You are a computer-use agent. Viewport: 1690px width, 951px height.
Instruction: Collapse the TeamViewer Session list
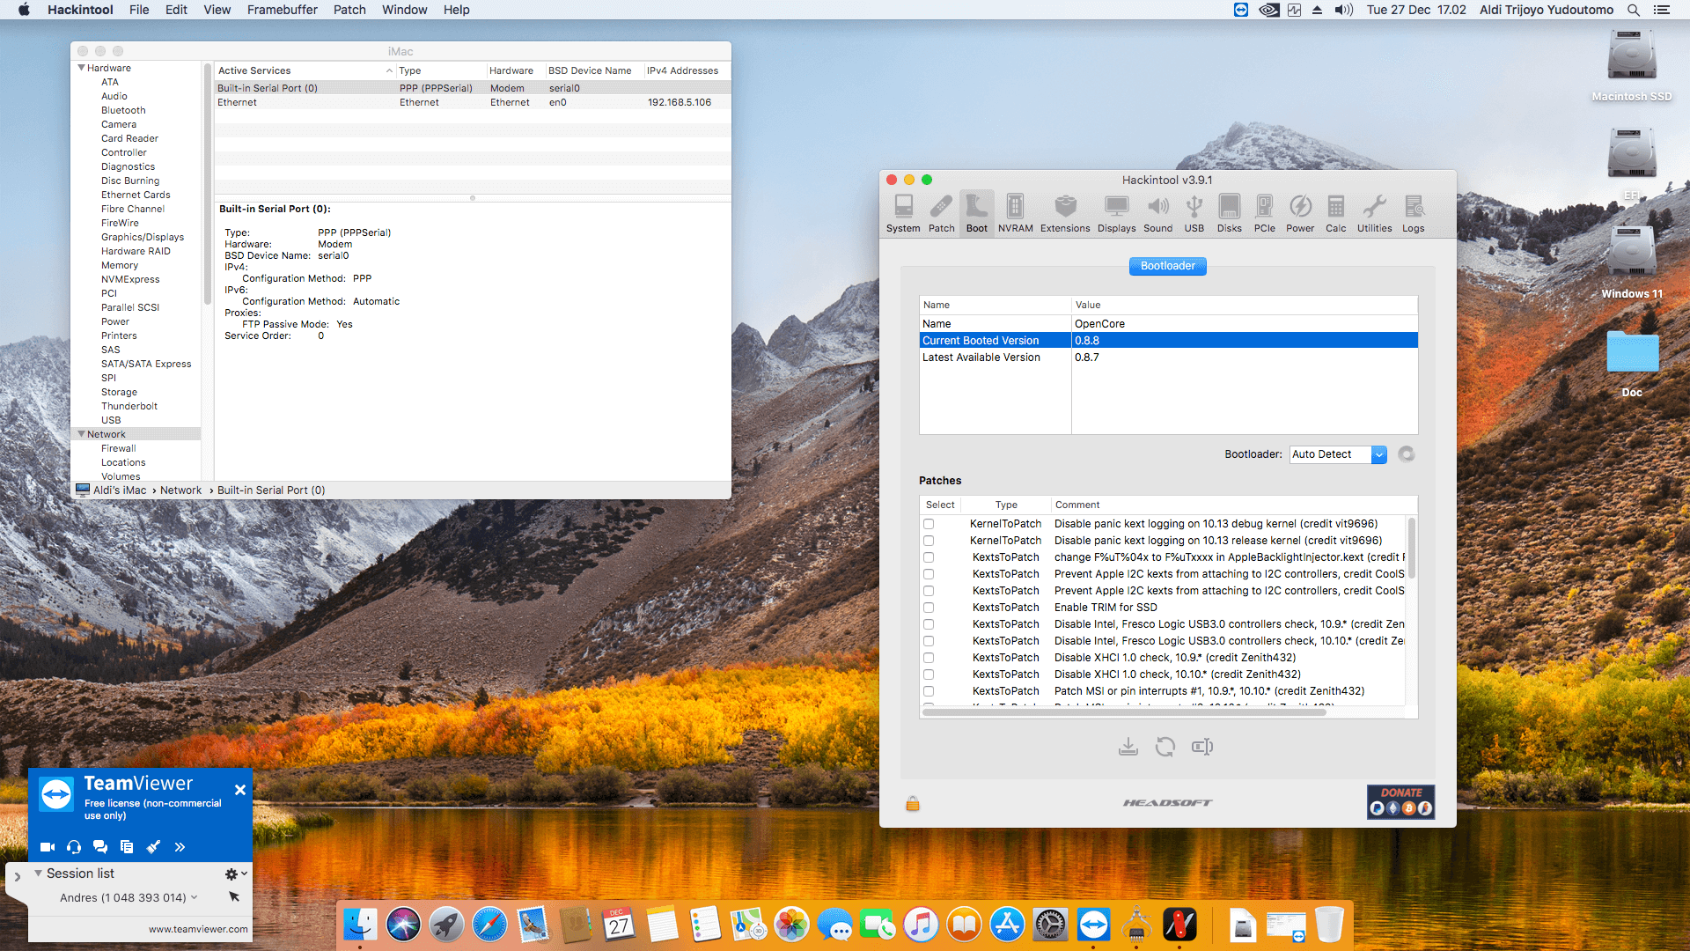coord(38,874)
